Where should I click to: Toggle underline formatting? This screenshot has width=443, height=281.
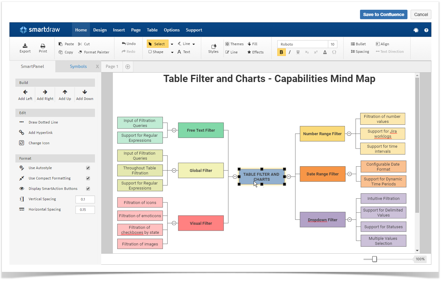(298, 52)
